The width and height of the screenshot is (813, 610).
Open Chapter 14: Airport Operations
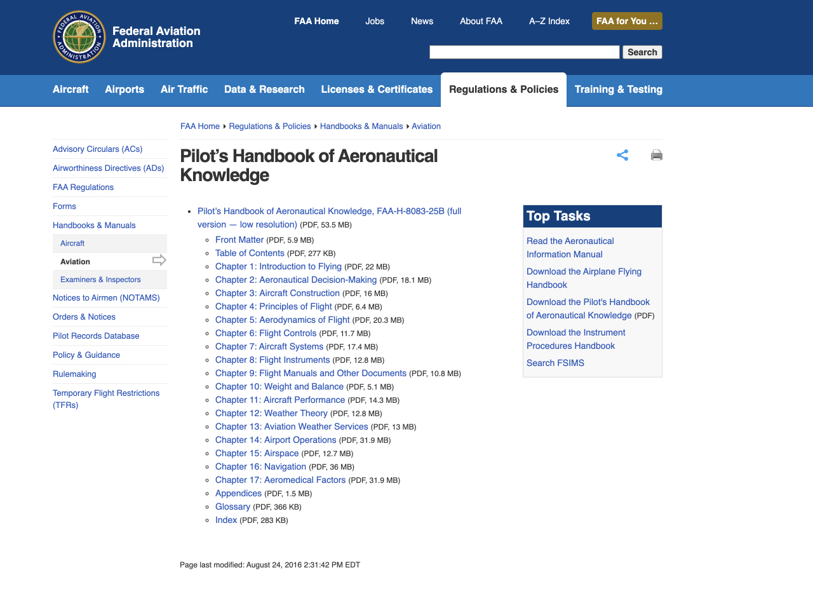coord(276,440)
